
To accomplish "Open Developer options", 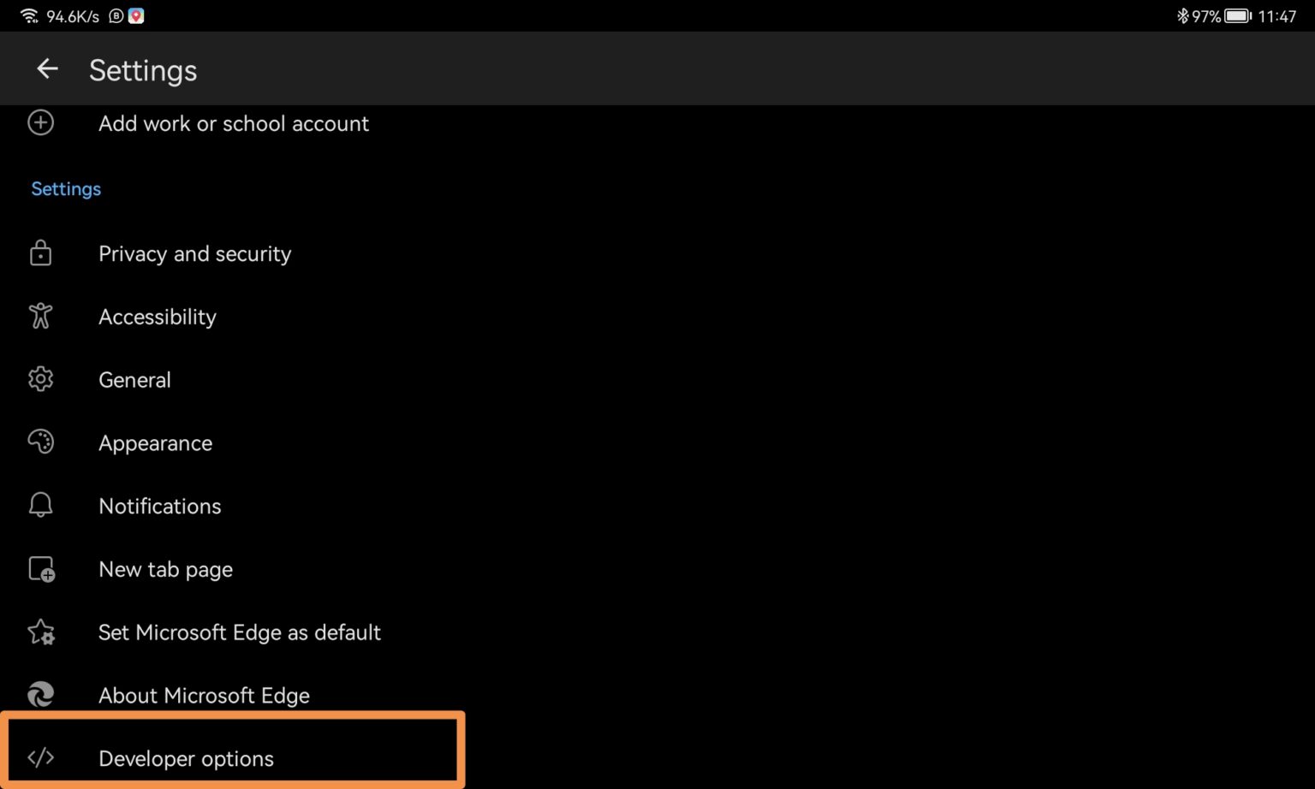I will (186, 758).
